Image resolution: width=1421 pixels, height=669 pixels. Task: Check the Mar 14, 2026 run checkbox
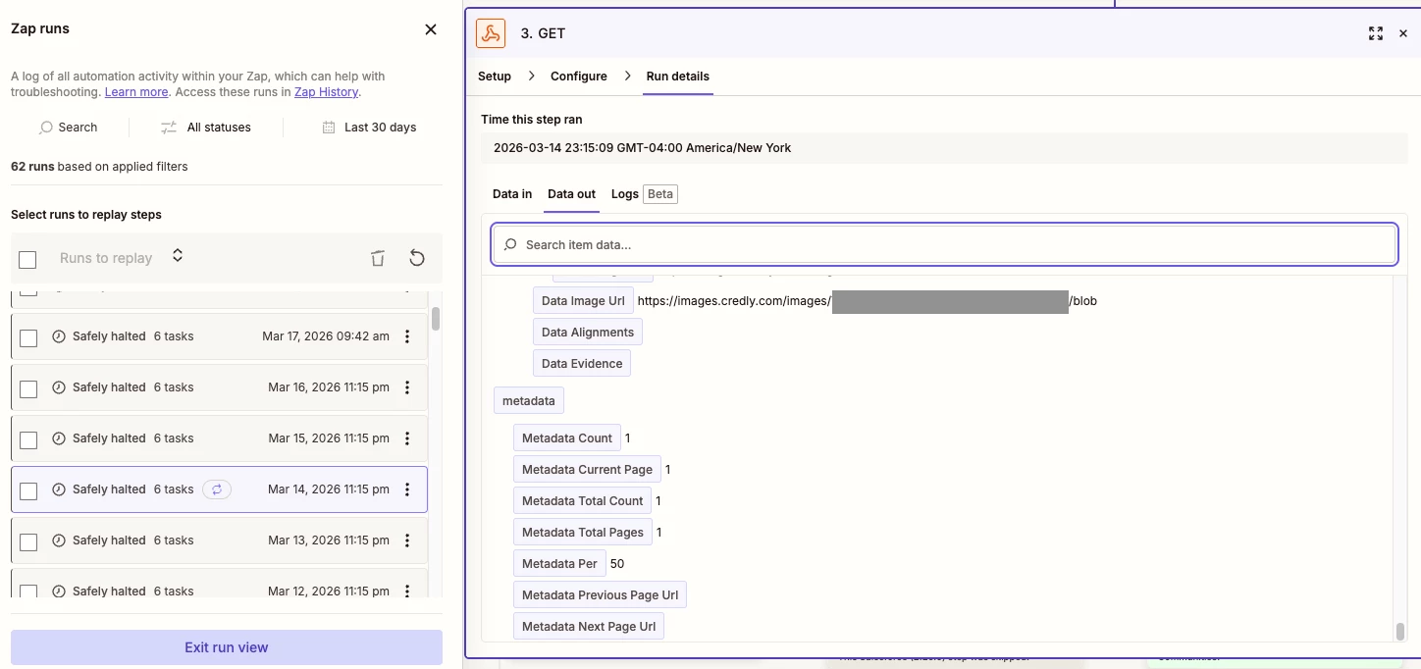[28, 490]
